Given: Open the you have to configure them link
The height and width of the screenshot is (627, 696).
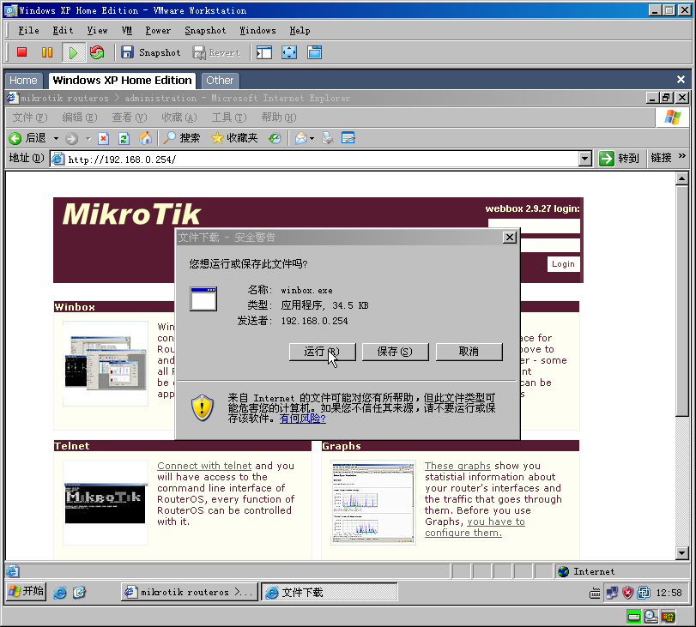Looking at the screenshot, I should (x=475, y=528).
